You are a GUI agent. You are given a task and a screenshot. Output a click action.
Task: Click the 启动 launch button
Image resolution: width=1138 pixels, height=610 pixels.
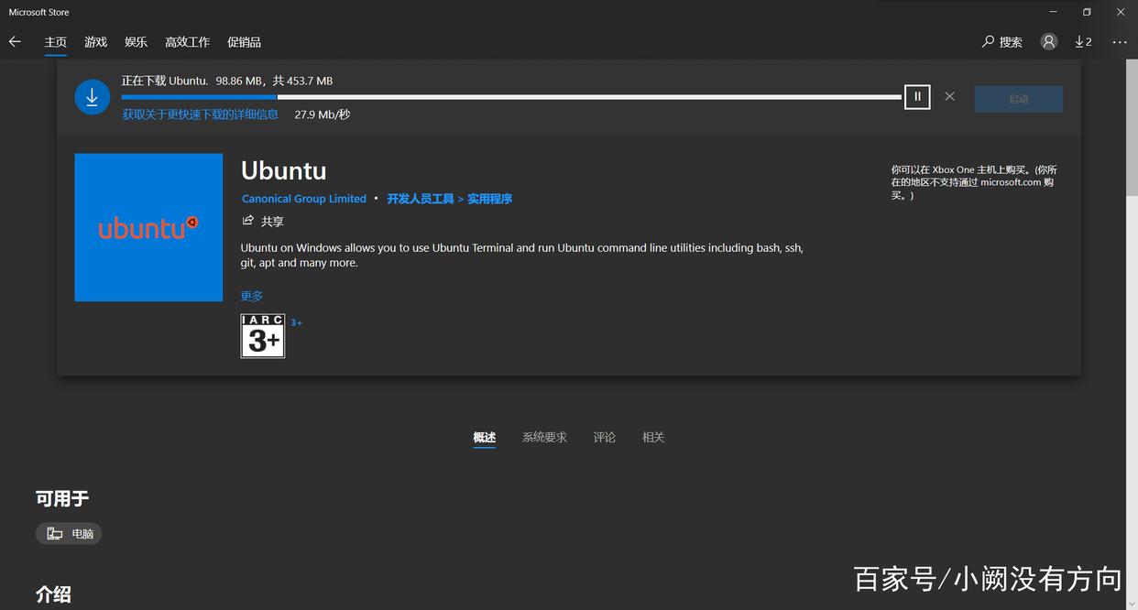[1019, 99]
